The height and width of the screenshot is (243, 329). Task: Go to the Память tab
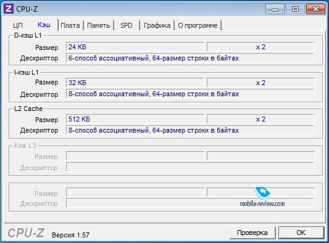[98, 25]
